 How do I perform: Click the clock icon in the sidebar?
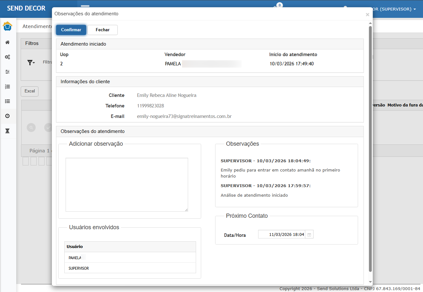(8, 116)
